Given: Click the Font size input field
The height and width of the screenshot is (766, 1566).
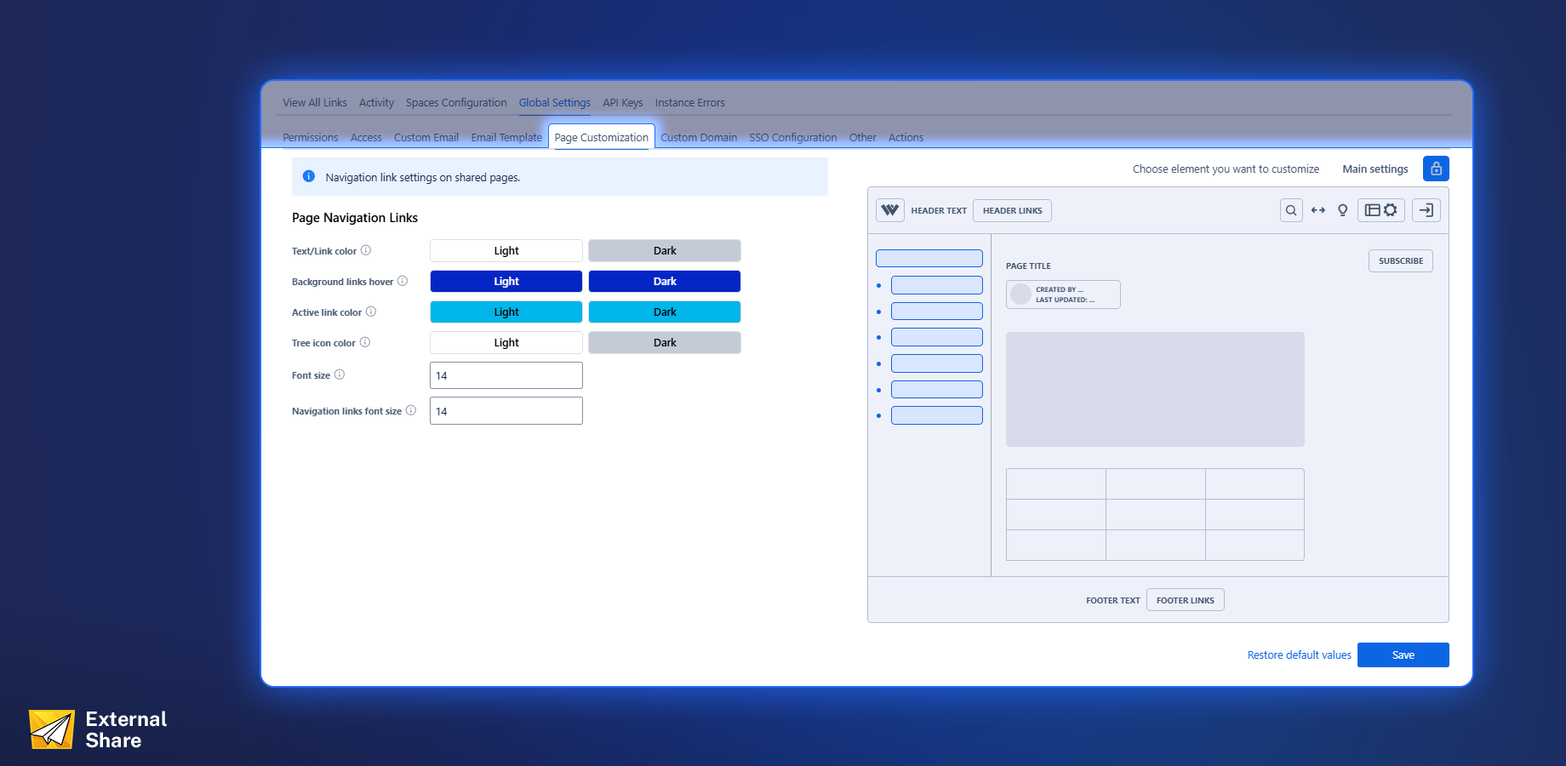Looking at the screenshot, I should click(506, 375).
